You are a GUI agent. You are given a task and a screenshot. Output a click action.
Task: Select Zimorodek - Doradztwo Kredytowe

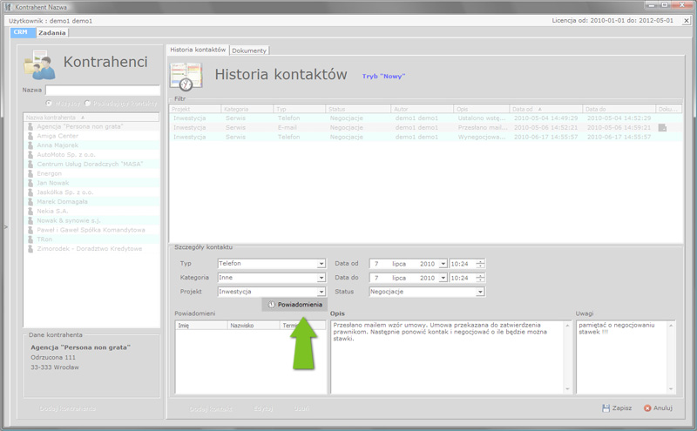tap(91, 248)
